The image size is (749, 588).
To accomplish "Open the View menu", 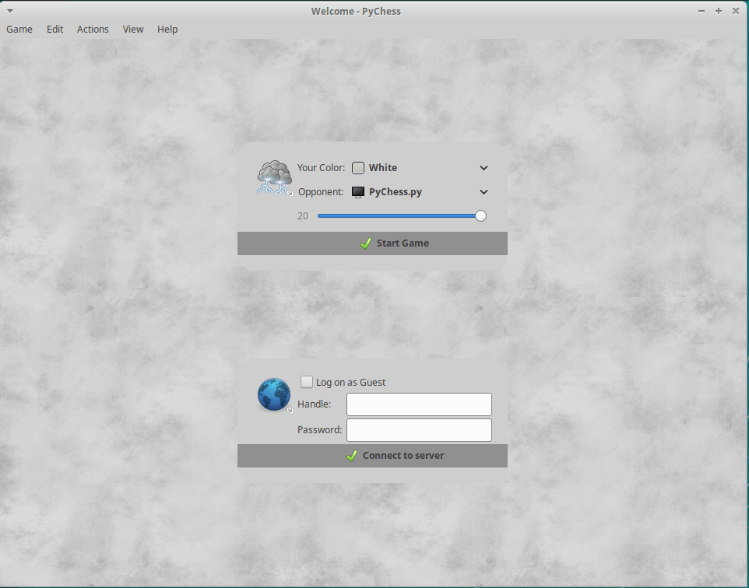I will point(133,30).
